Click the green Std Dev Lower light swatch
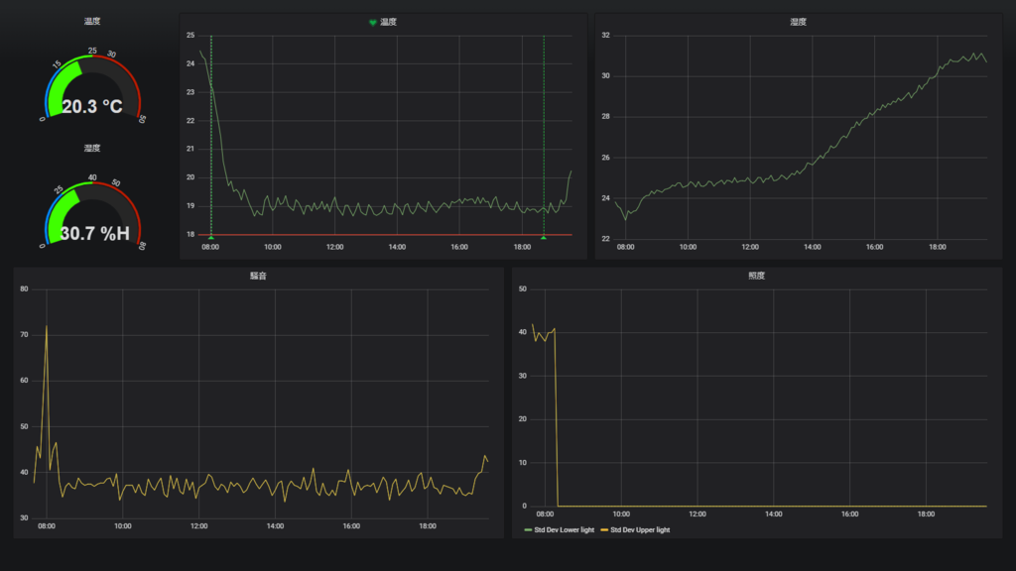Image resolution: width=1016 pixels, height=571 pixels. tap(528, 530)
